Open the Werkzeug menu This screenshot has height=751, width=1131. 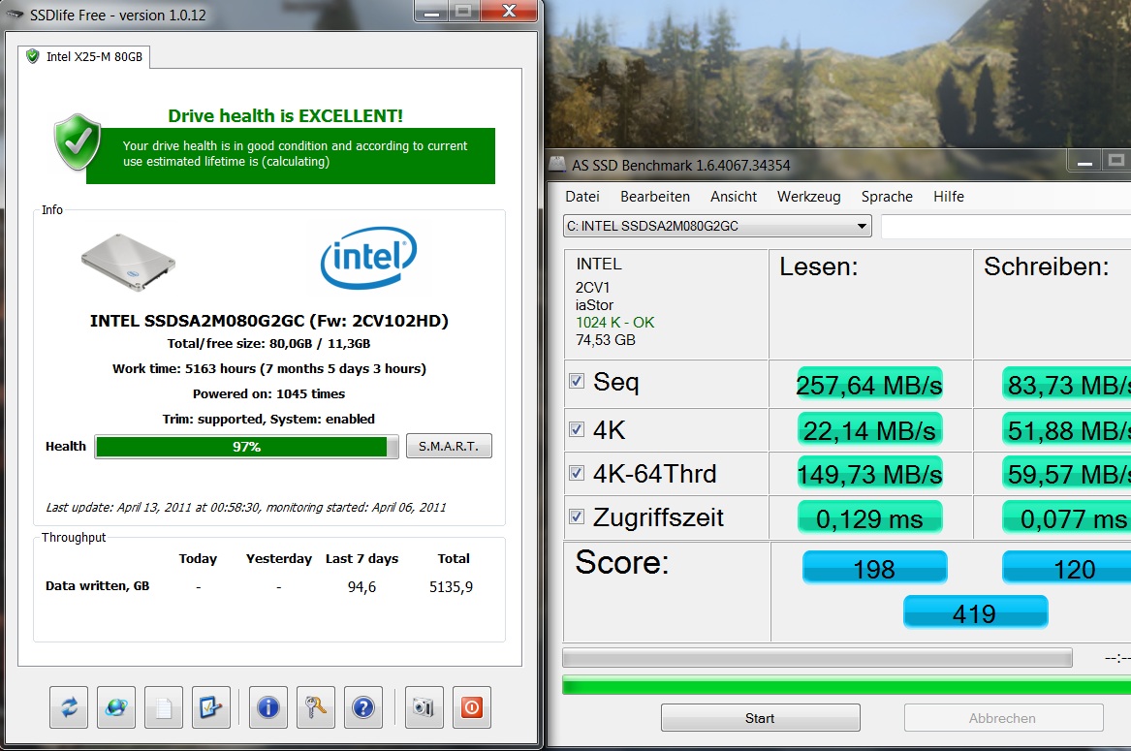(808, 196)
